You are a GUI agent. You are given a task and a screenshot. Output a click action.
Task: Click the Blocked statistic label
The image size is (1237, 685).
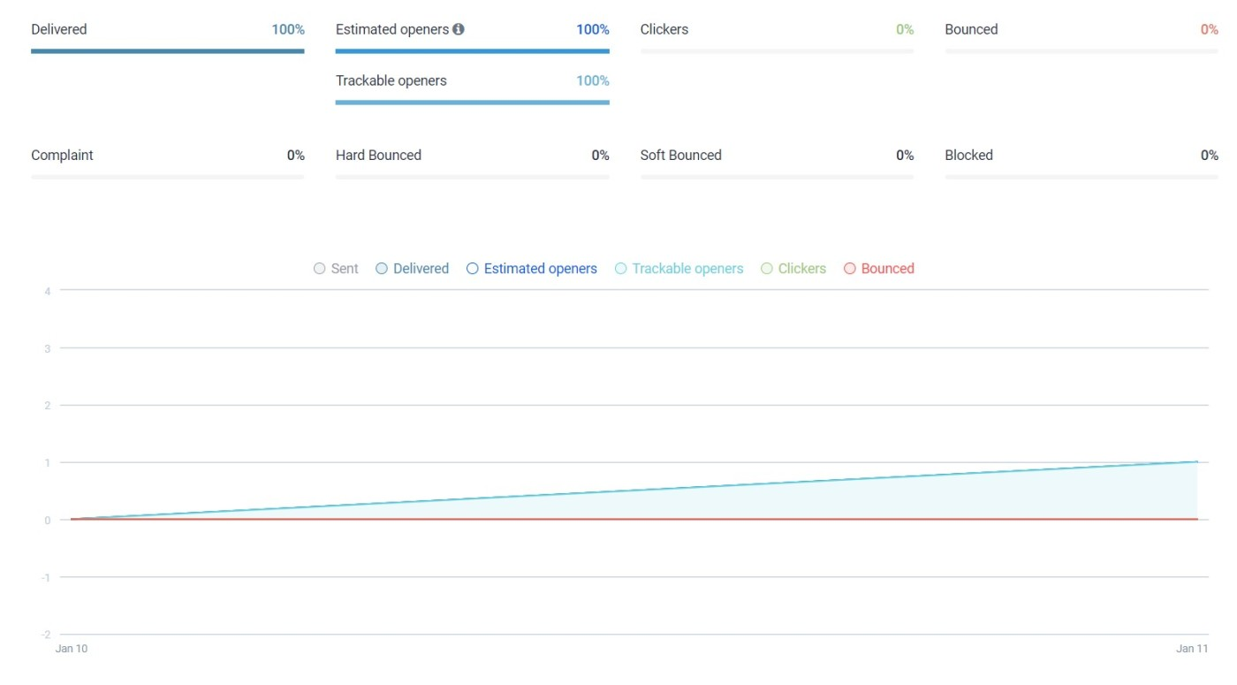(x=968, y=155)
